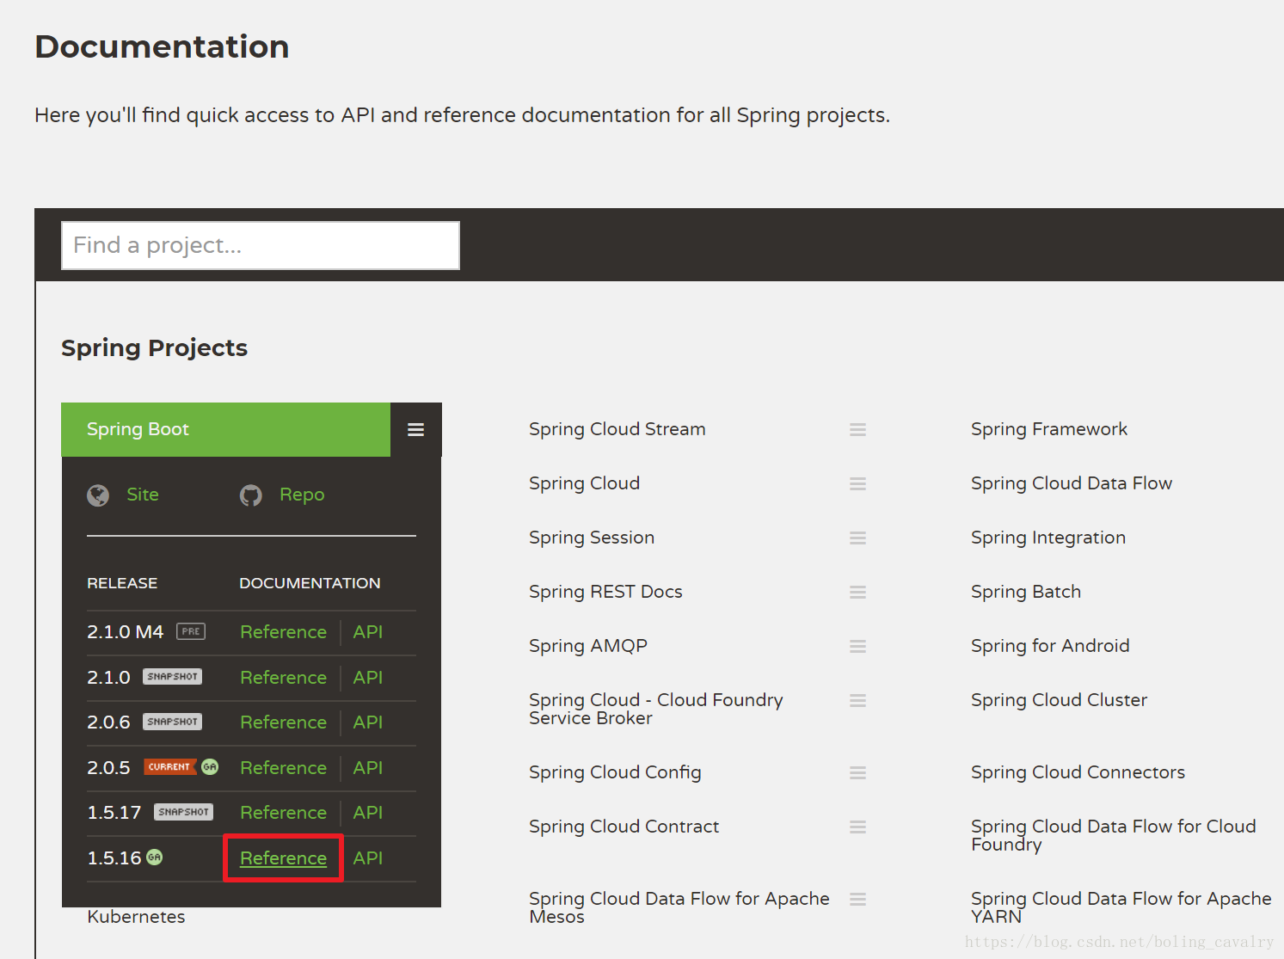Select the Spring for Android project

(x=1050, y=646)
